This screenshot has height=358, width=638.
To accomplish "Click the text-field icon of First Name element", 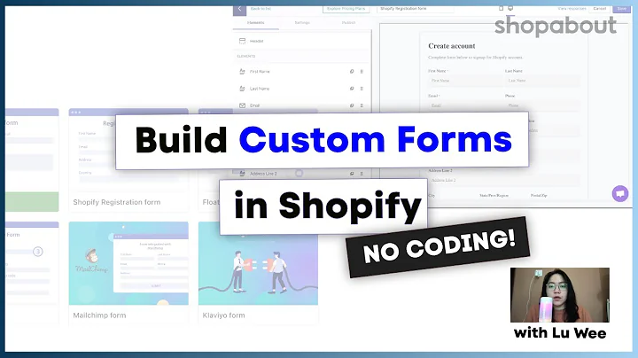I will 242,72.
